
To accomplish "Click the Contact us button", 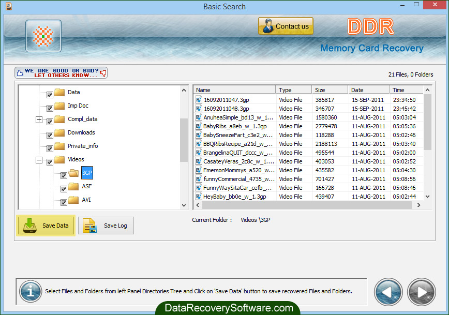I will click(x=286, y=25).
